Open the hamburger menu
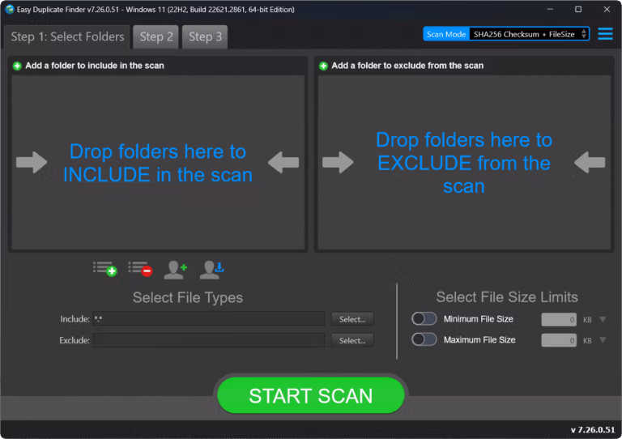Image resolution: width=622 pixels, height=439 pixels. pos(605,34)
